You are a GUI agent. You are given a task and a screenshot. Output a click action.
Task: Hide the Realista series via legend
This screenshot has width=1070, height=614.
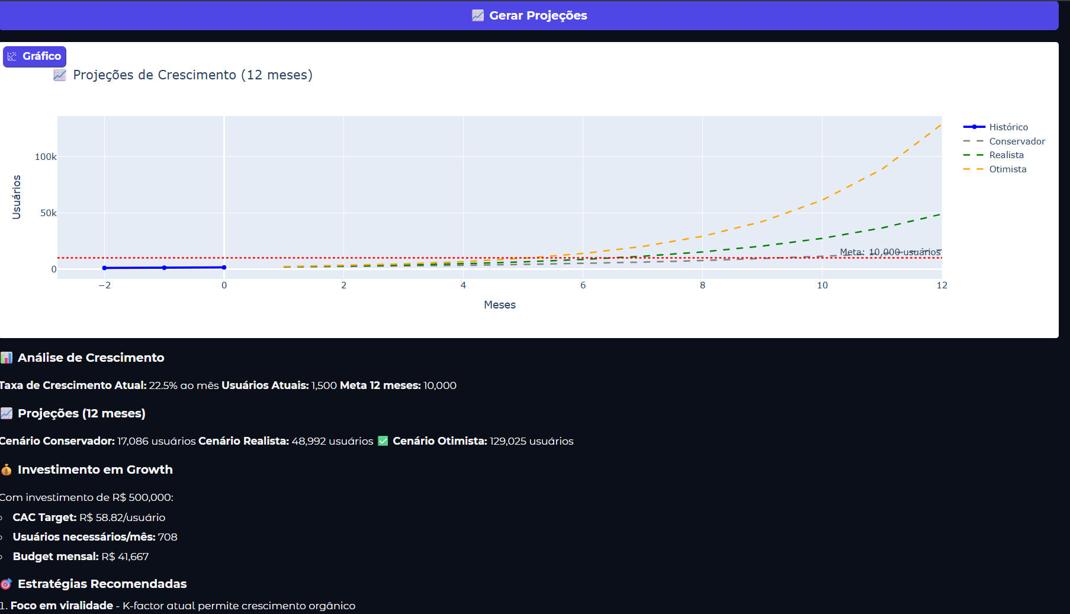1006,155
